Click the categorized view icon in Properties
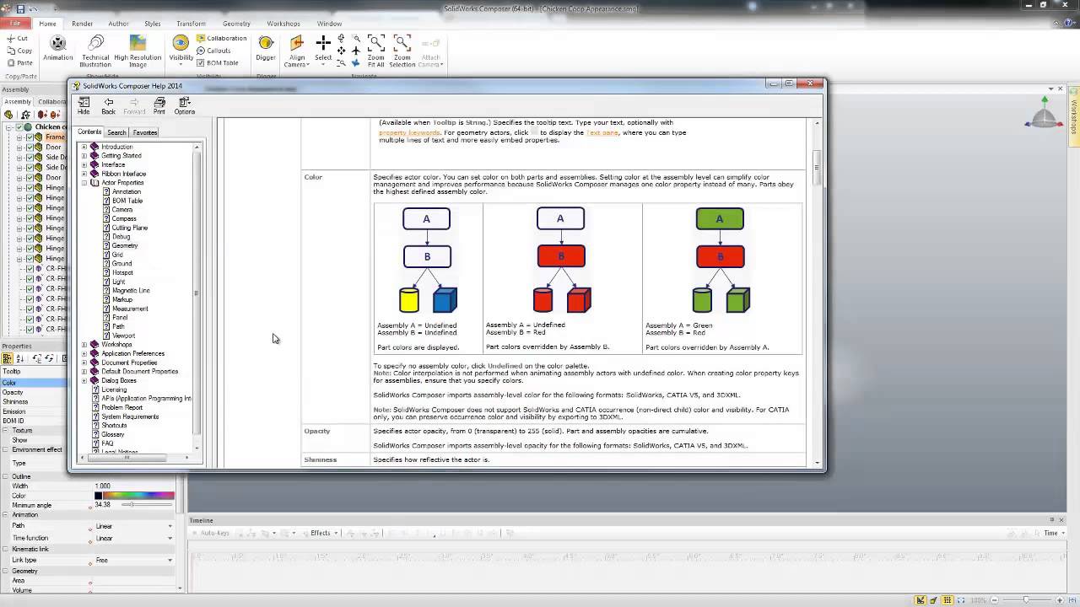Viewport: 1080px width, 607px height. (8, 358)
